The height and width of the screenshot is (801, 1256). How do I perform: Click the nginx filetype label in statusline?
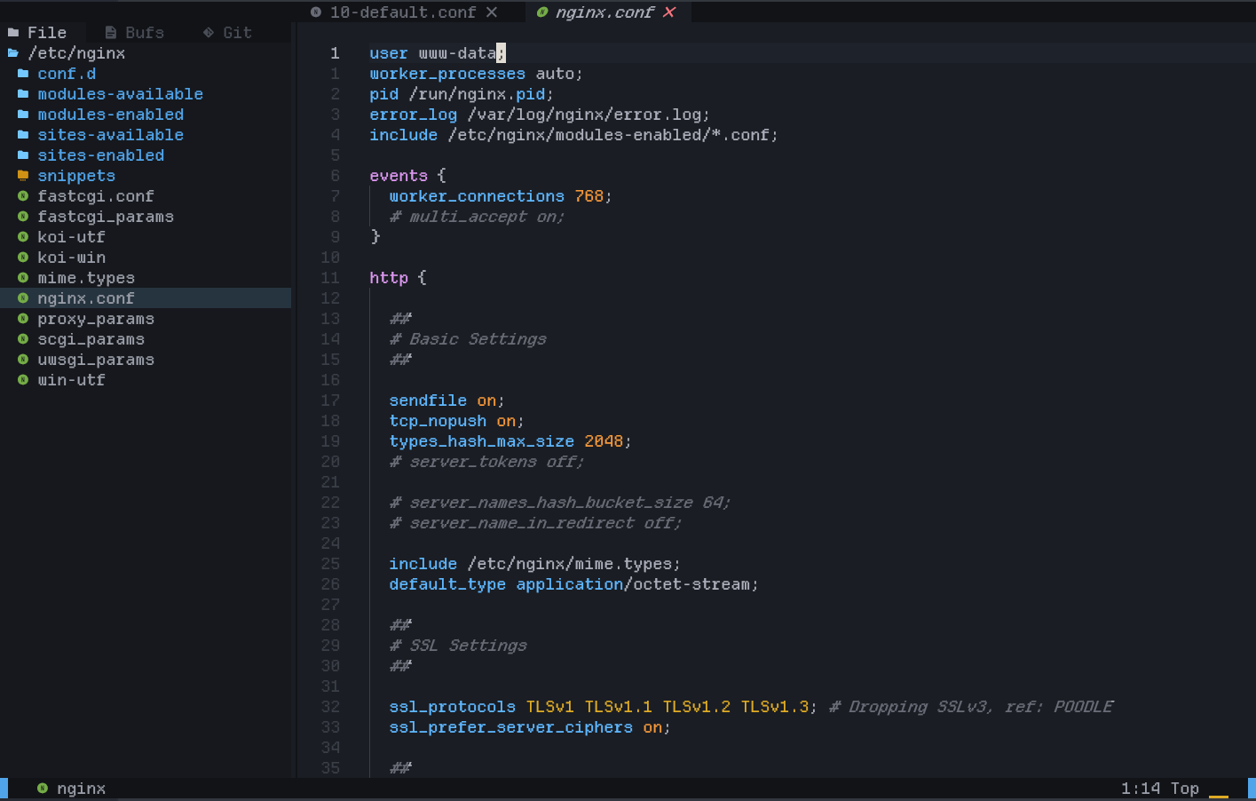tap(81, 789)
